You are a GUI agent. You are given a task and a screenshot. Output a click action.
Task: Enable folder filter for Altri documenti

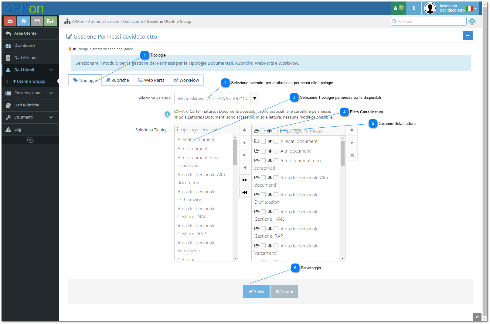point(263,151)
